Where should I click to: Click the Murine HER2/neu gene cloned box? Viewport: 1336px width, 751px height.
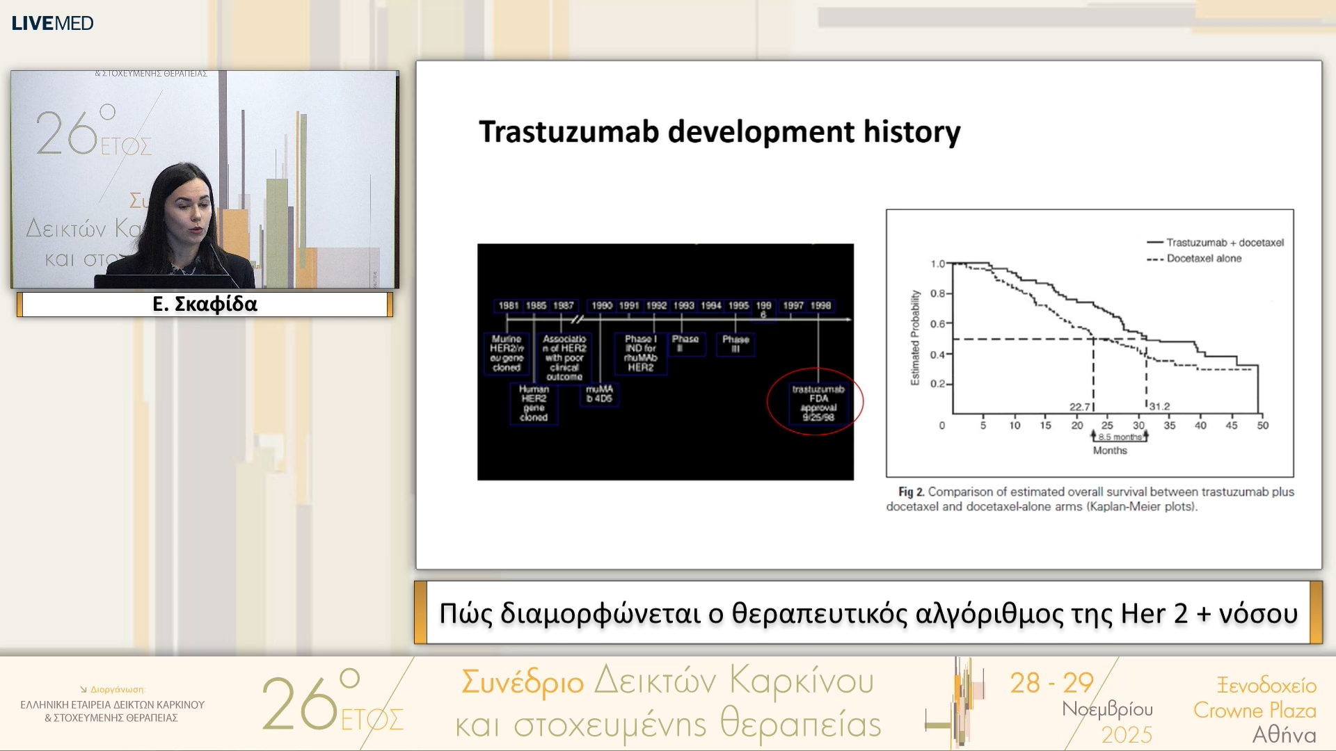tap(507, 353)
